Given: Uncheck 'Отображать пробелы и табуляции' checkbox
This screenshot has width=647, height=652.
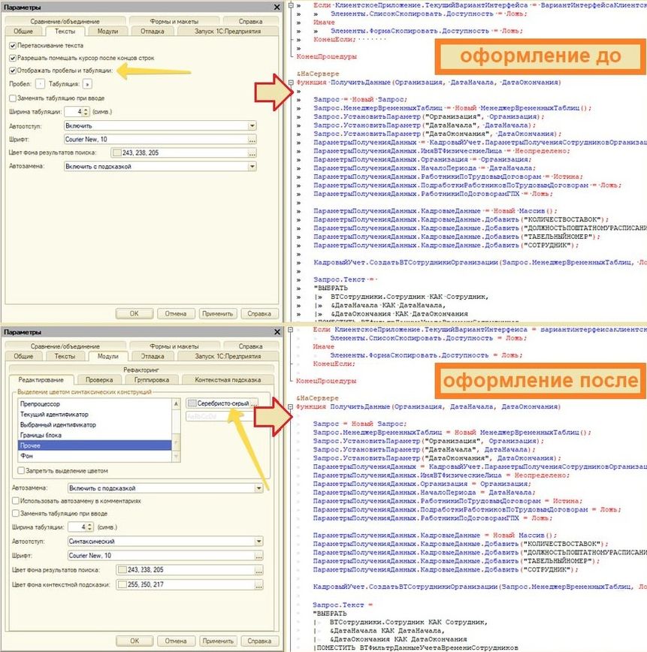Looking at the screenshot, I should 14,70.
